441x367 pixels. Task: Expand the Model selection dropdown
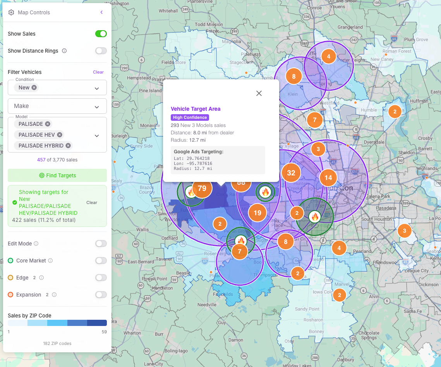click(x=97, y=135)
